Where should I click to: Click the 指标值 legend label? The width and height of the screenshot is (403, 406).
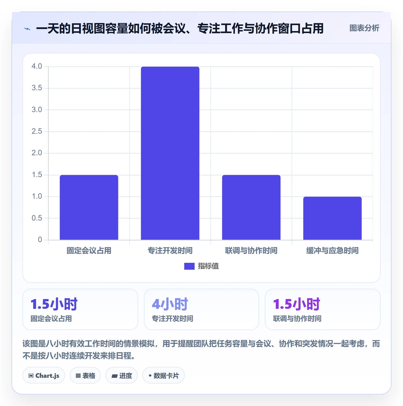[208, 266]
